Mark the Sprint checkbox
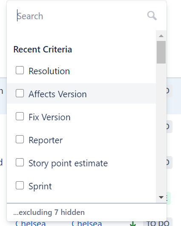Image resolution: width=181 pixels, height=226 pixels. point(20,185)
